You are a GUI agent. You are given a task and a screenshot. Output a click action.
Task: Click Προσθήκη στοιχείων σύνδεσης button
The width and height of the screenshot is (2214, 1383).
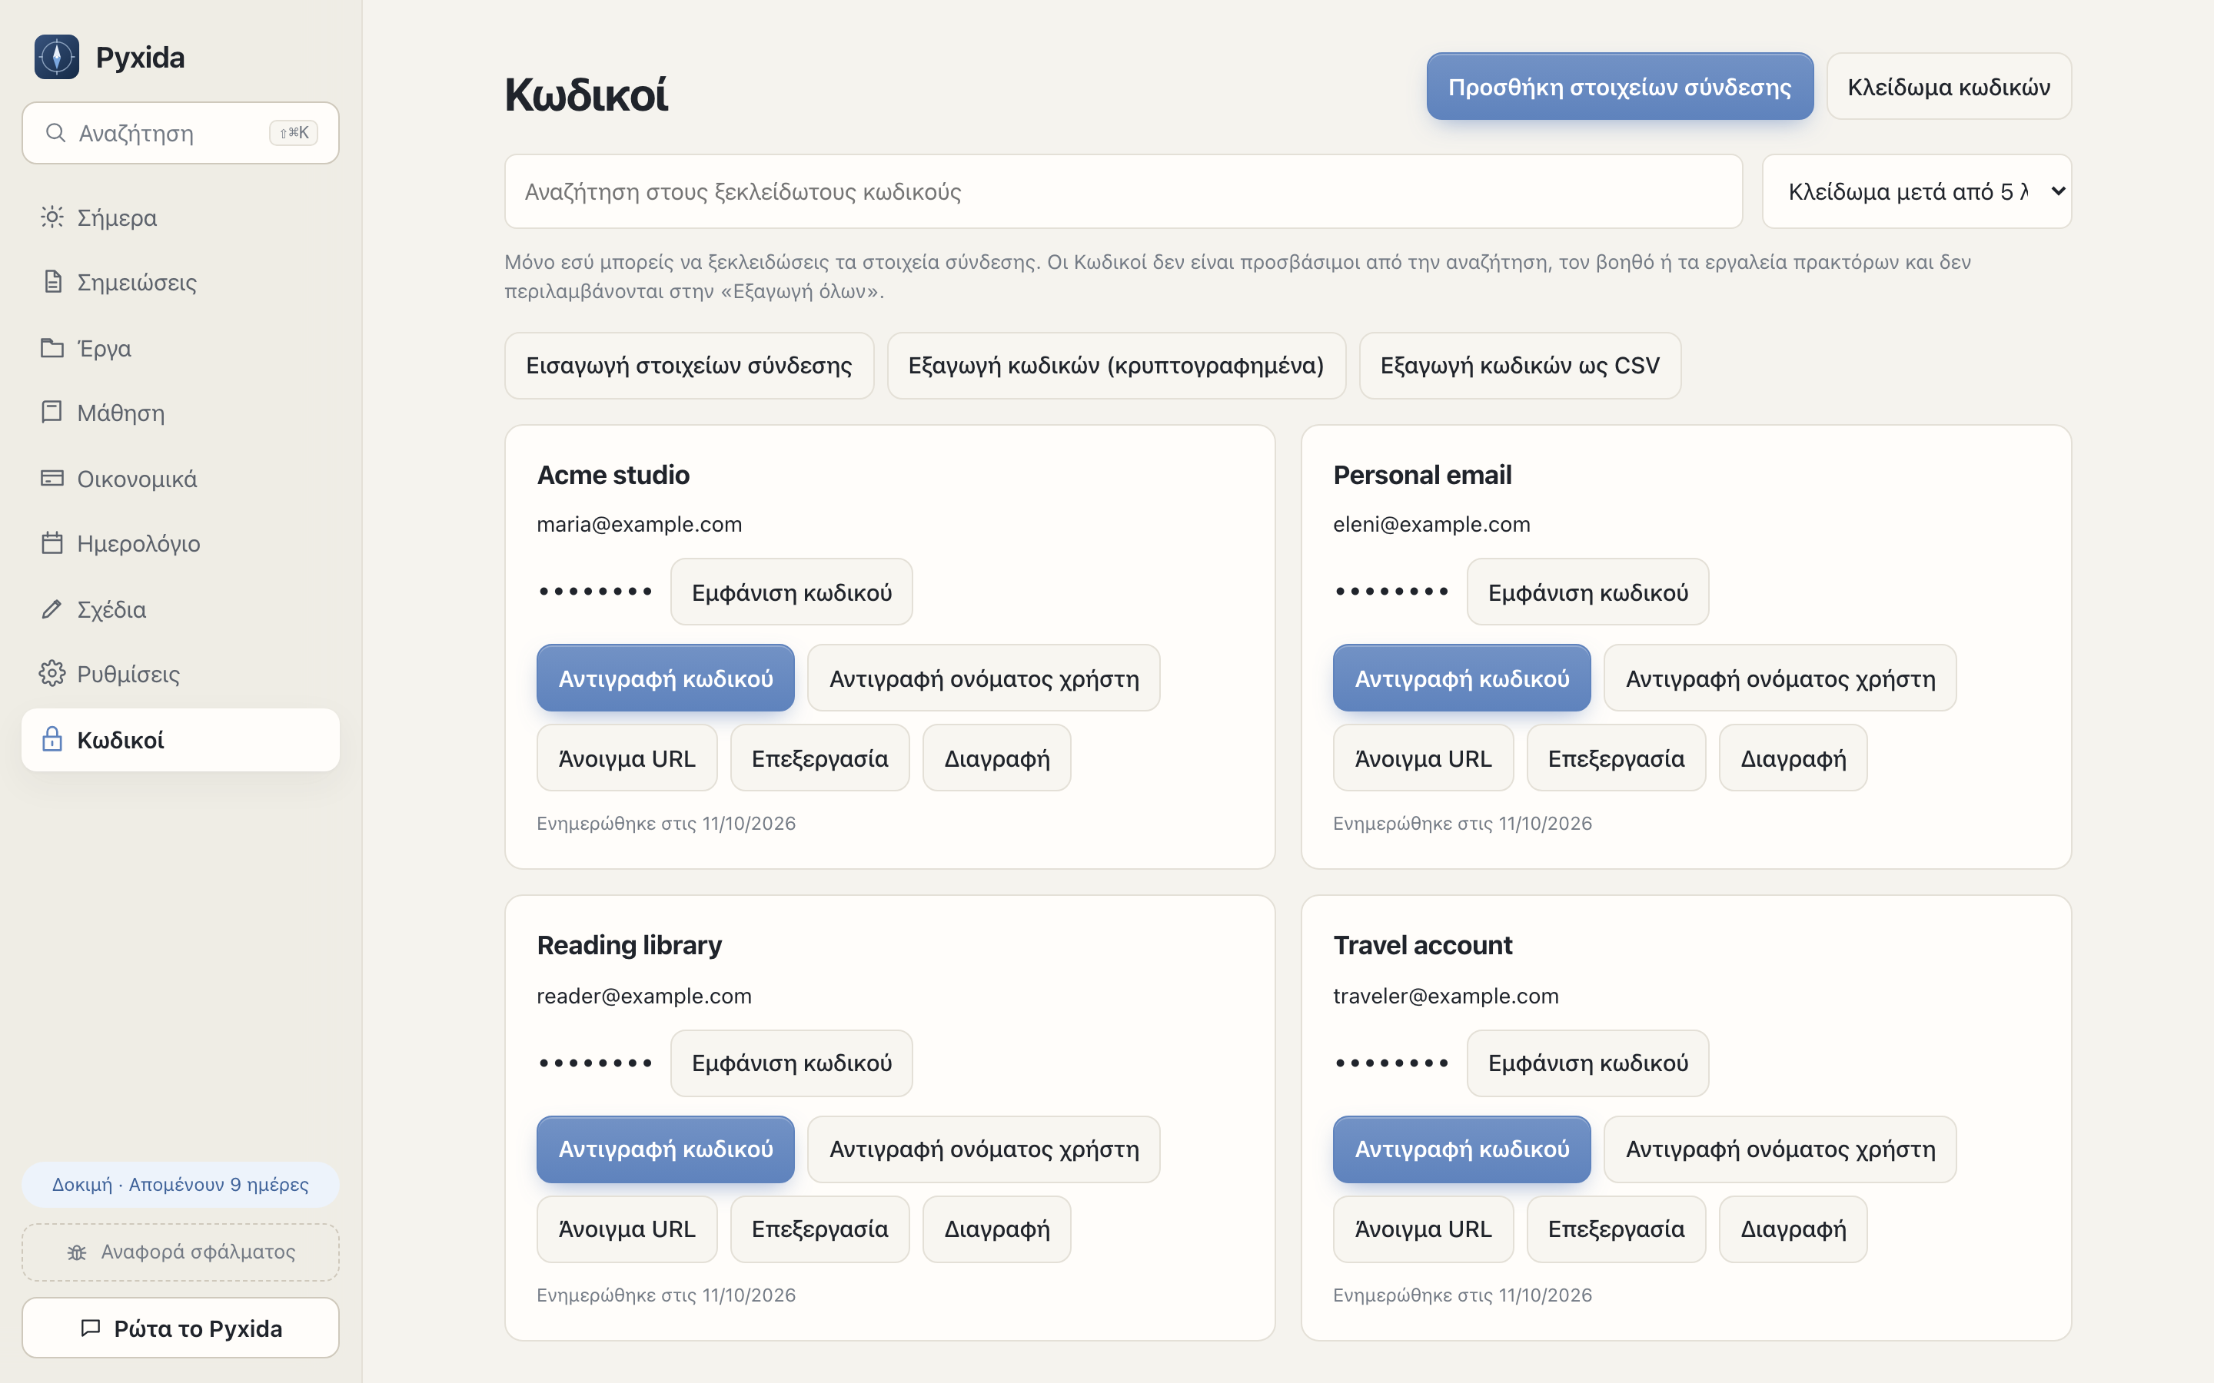click(x=1619, y=86)
